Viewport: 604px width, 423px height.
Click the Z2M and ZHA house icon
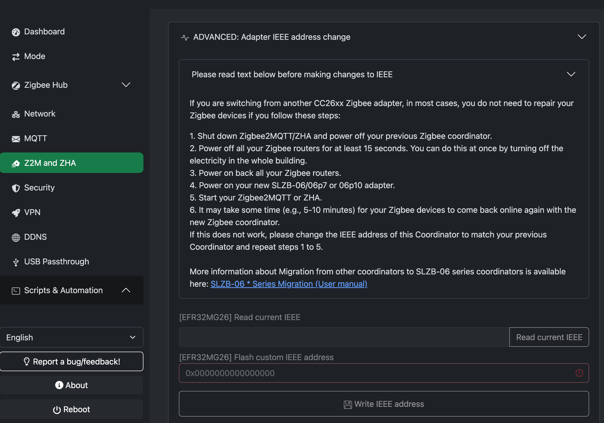pos(16,164)
